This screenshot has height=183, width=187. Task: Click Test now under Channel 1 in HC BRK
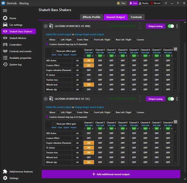[x=89, y=53]
